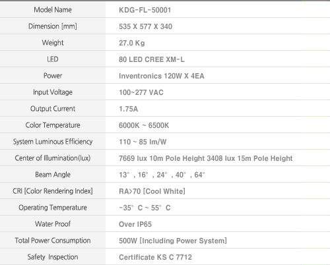Select the Over IP65 waterproof value
Screen dimensions: 330x265
(x=135, y=224)
